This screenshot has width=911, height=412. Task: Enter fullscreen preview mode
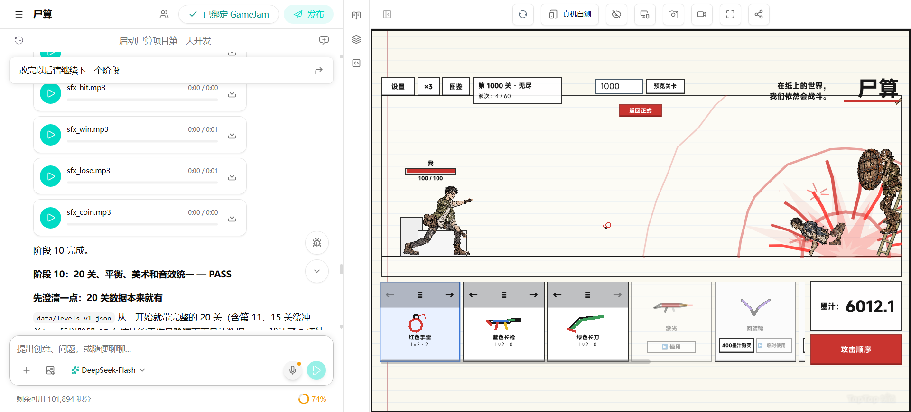[730, 14]
